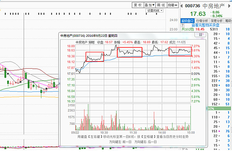232x152 pixels.
Task: Go to next stock with right arrow
Action: [x=229, y=6]
